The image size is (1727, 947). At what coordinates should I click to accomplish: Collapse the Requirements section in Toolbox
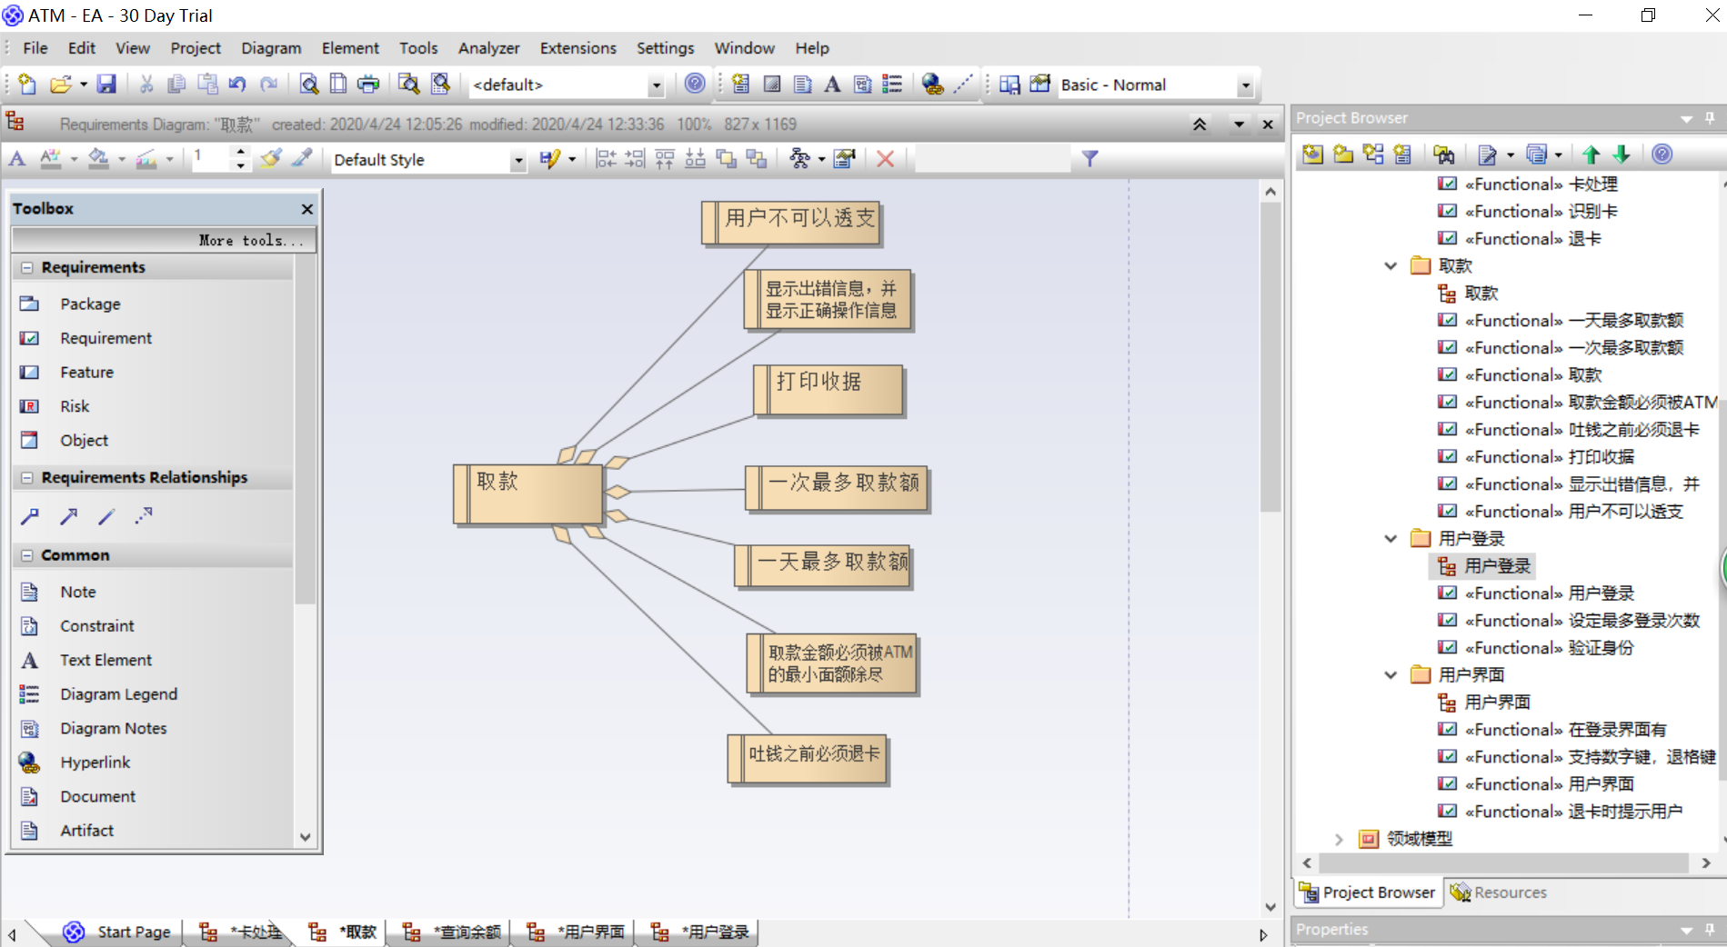tap(26, 267)
